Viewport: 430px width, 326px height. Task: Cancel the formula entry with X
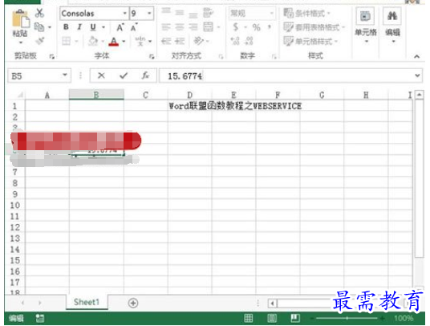(101, 75)
